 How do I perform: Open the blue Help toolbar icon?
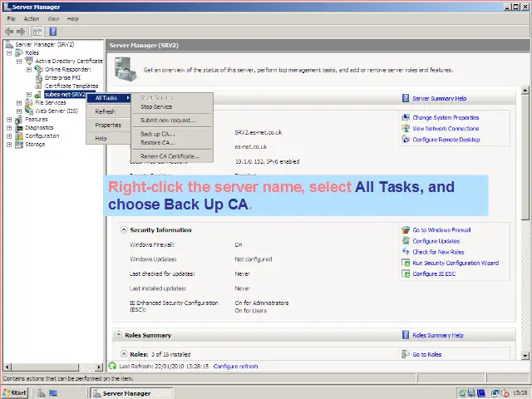[x=53, y=32]
